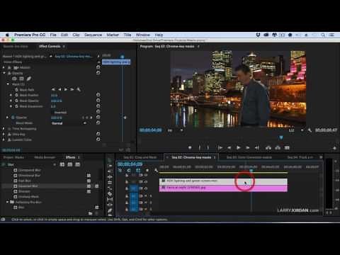Open the button editor plus icon
The image size is (340, 255).
click(334, 148)
